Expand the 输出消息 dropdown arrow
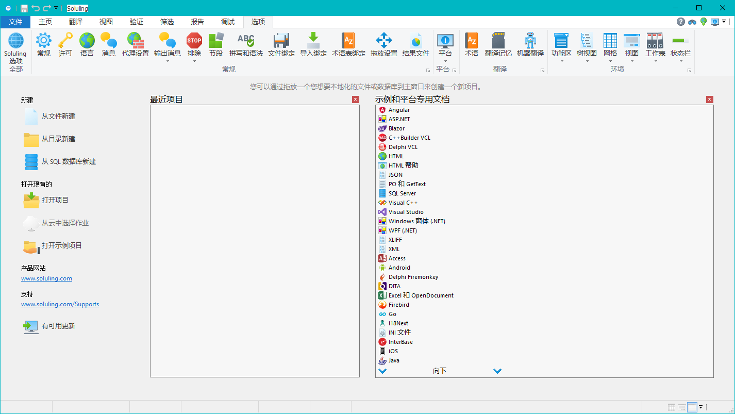 pyautogui.click(x=168, y=61)
